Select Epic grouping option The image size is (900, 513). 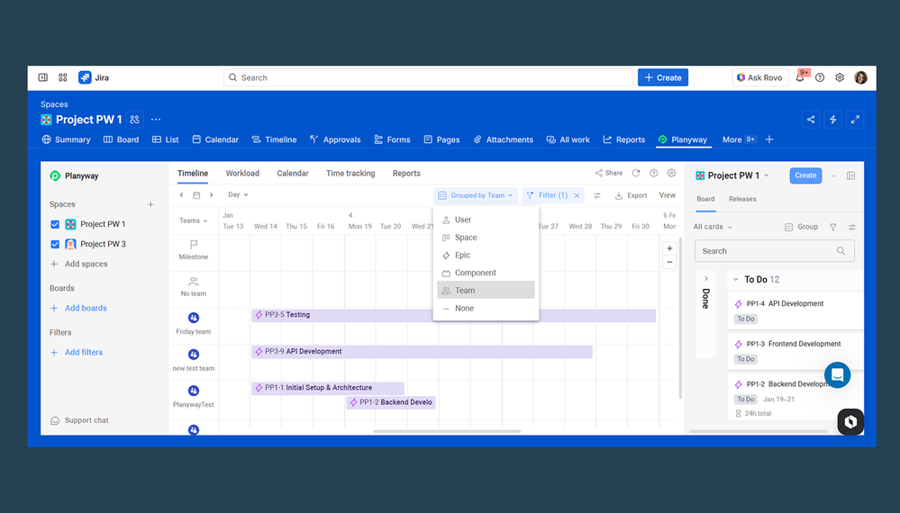pos(486,255)
